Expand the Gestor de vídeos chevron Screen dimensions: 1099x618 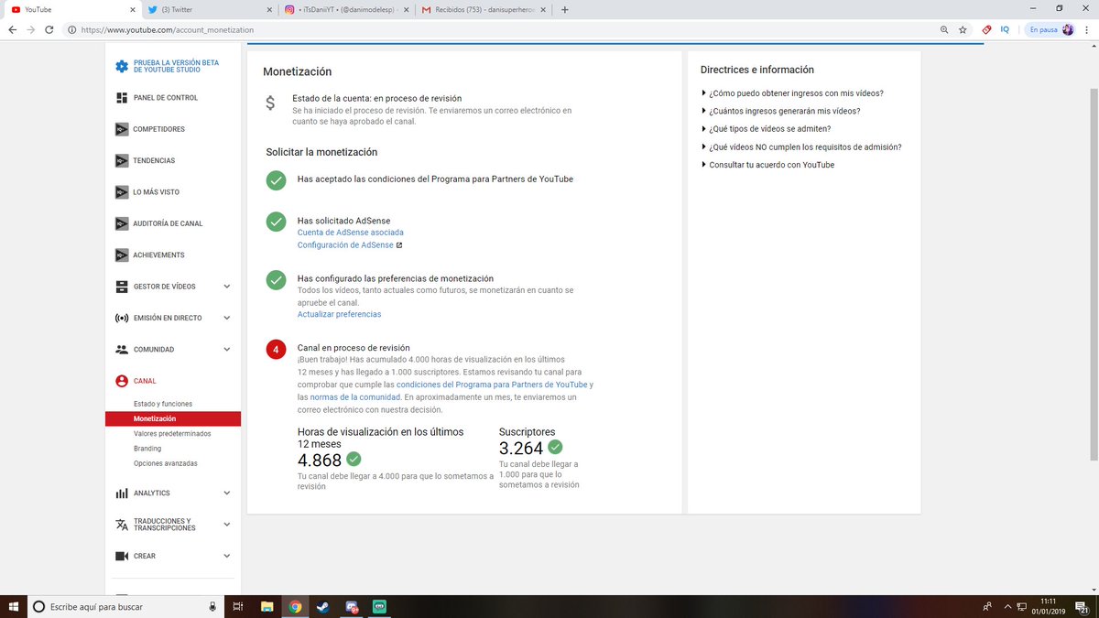click(x=227, y=287)
